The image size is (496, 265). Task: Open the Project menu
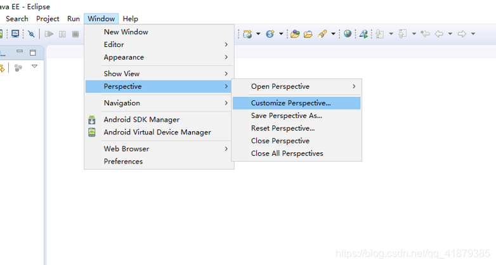click(48, 18)
